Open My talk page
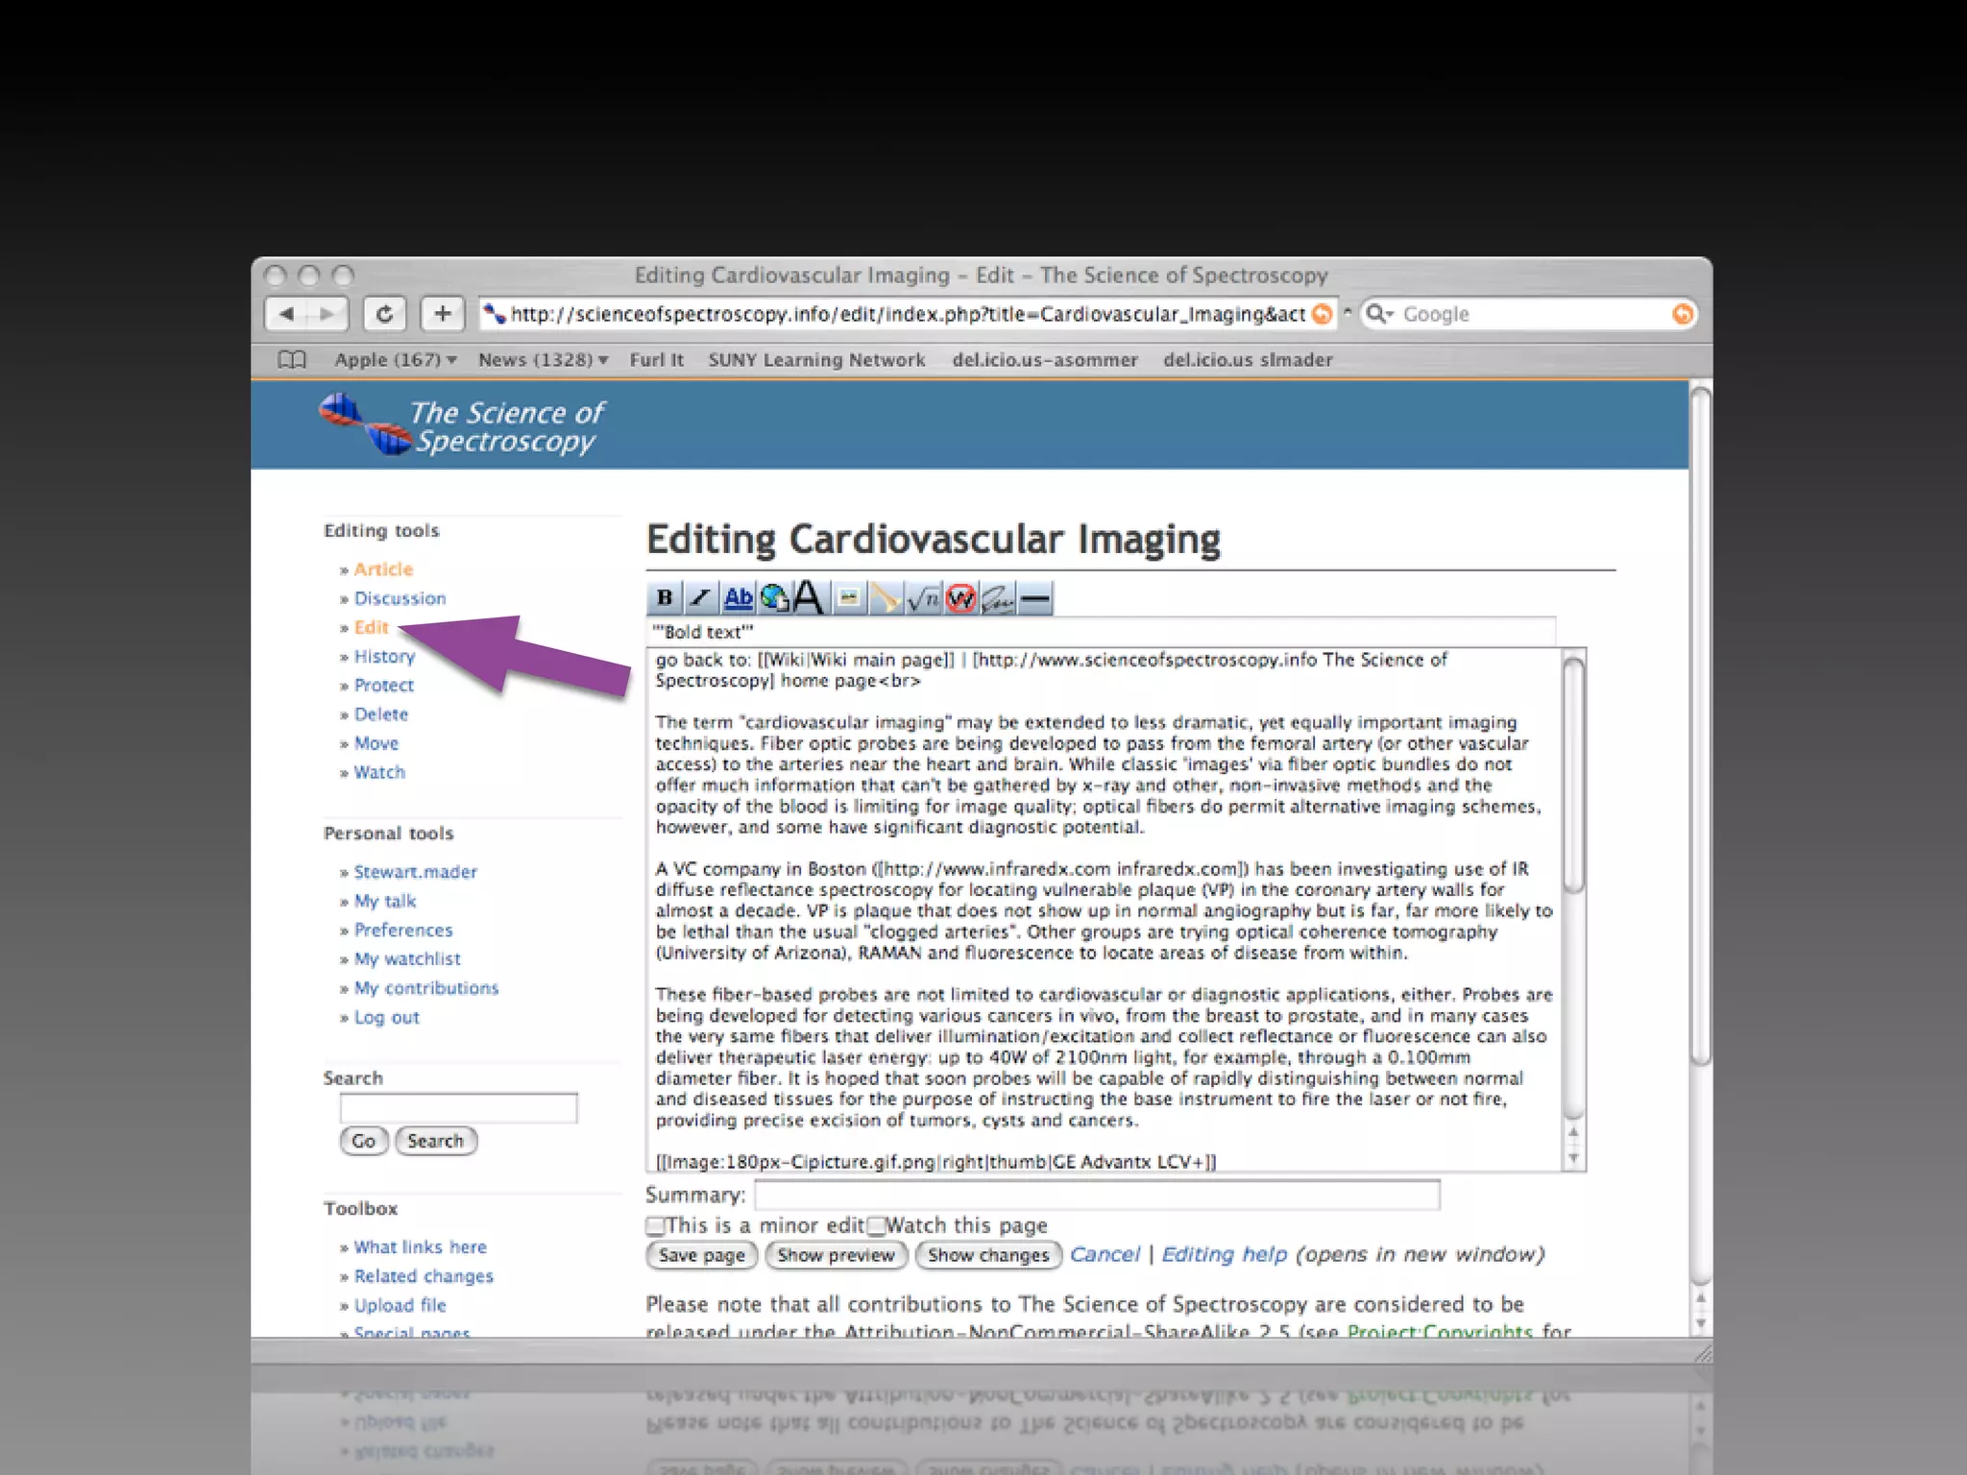1967x1475 pixels. (x=385, y=902)
